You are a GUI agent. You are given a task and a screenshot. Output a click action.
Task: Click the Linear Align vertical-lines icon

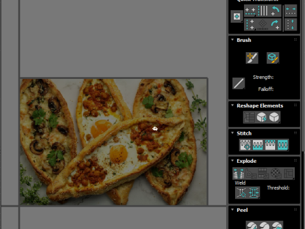click(263, 11)
